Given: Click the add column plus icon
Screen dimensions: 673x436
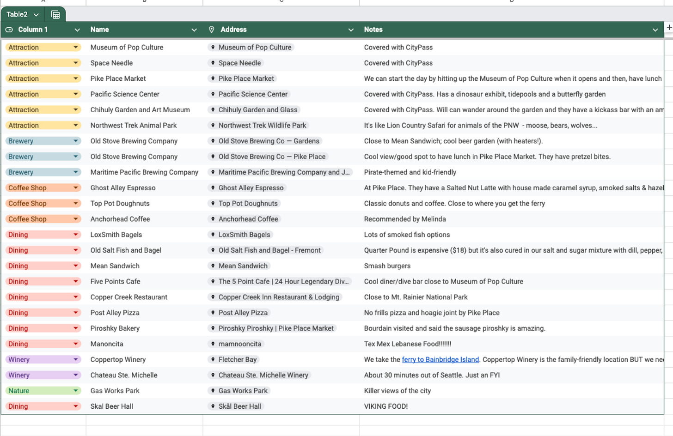Looking at the screenshot, I should click(x=669, y=27).
